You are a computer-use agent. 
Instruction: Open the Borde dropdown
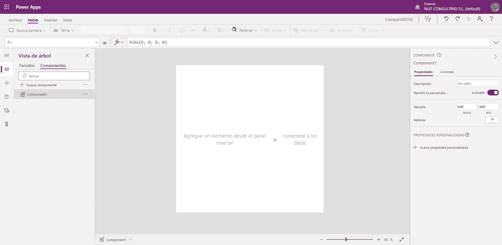[275, 31]
